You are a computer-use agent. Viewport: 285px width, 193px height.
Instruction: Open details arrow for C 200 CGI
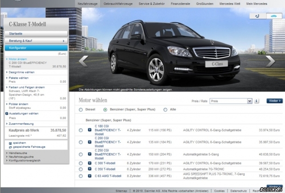(90, 142)
